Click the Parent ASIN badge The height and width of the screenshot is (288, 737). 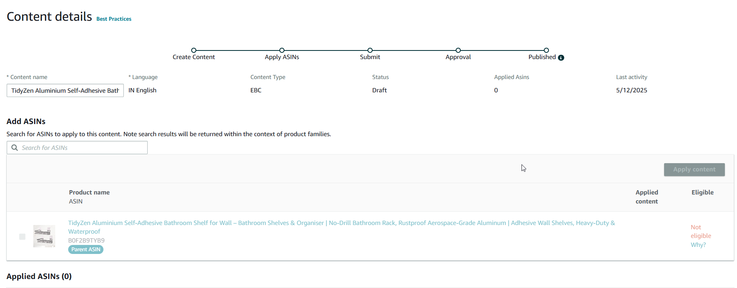click(x=86, y=249)
